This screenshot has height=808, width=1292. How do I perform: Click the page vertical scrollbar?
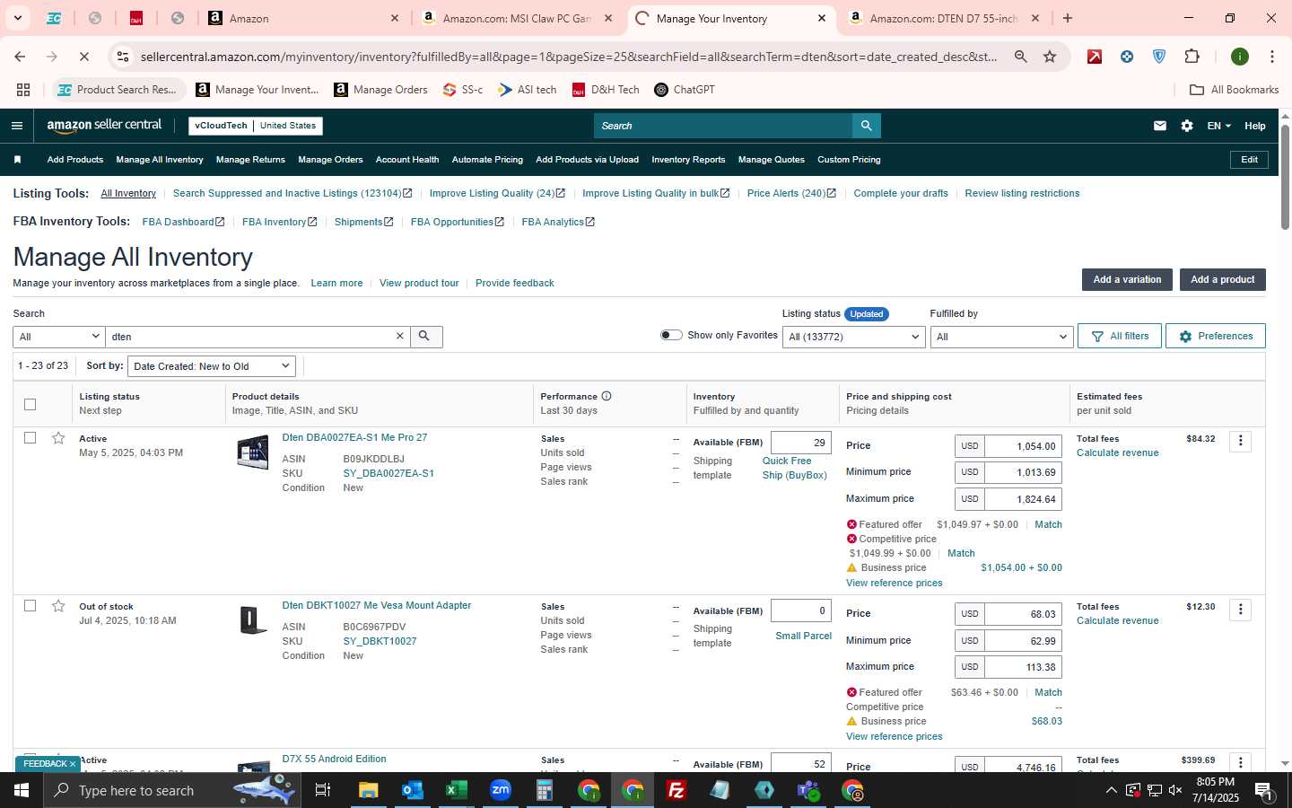pyautogui.click(x=1285, y=180)
